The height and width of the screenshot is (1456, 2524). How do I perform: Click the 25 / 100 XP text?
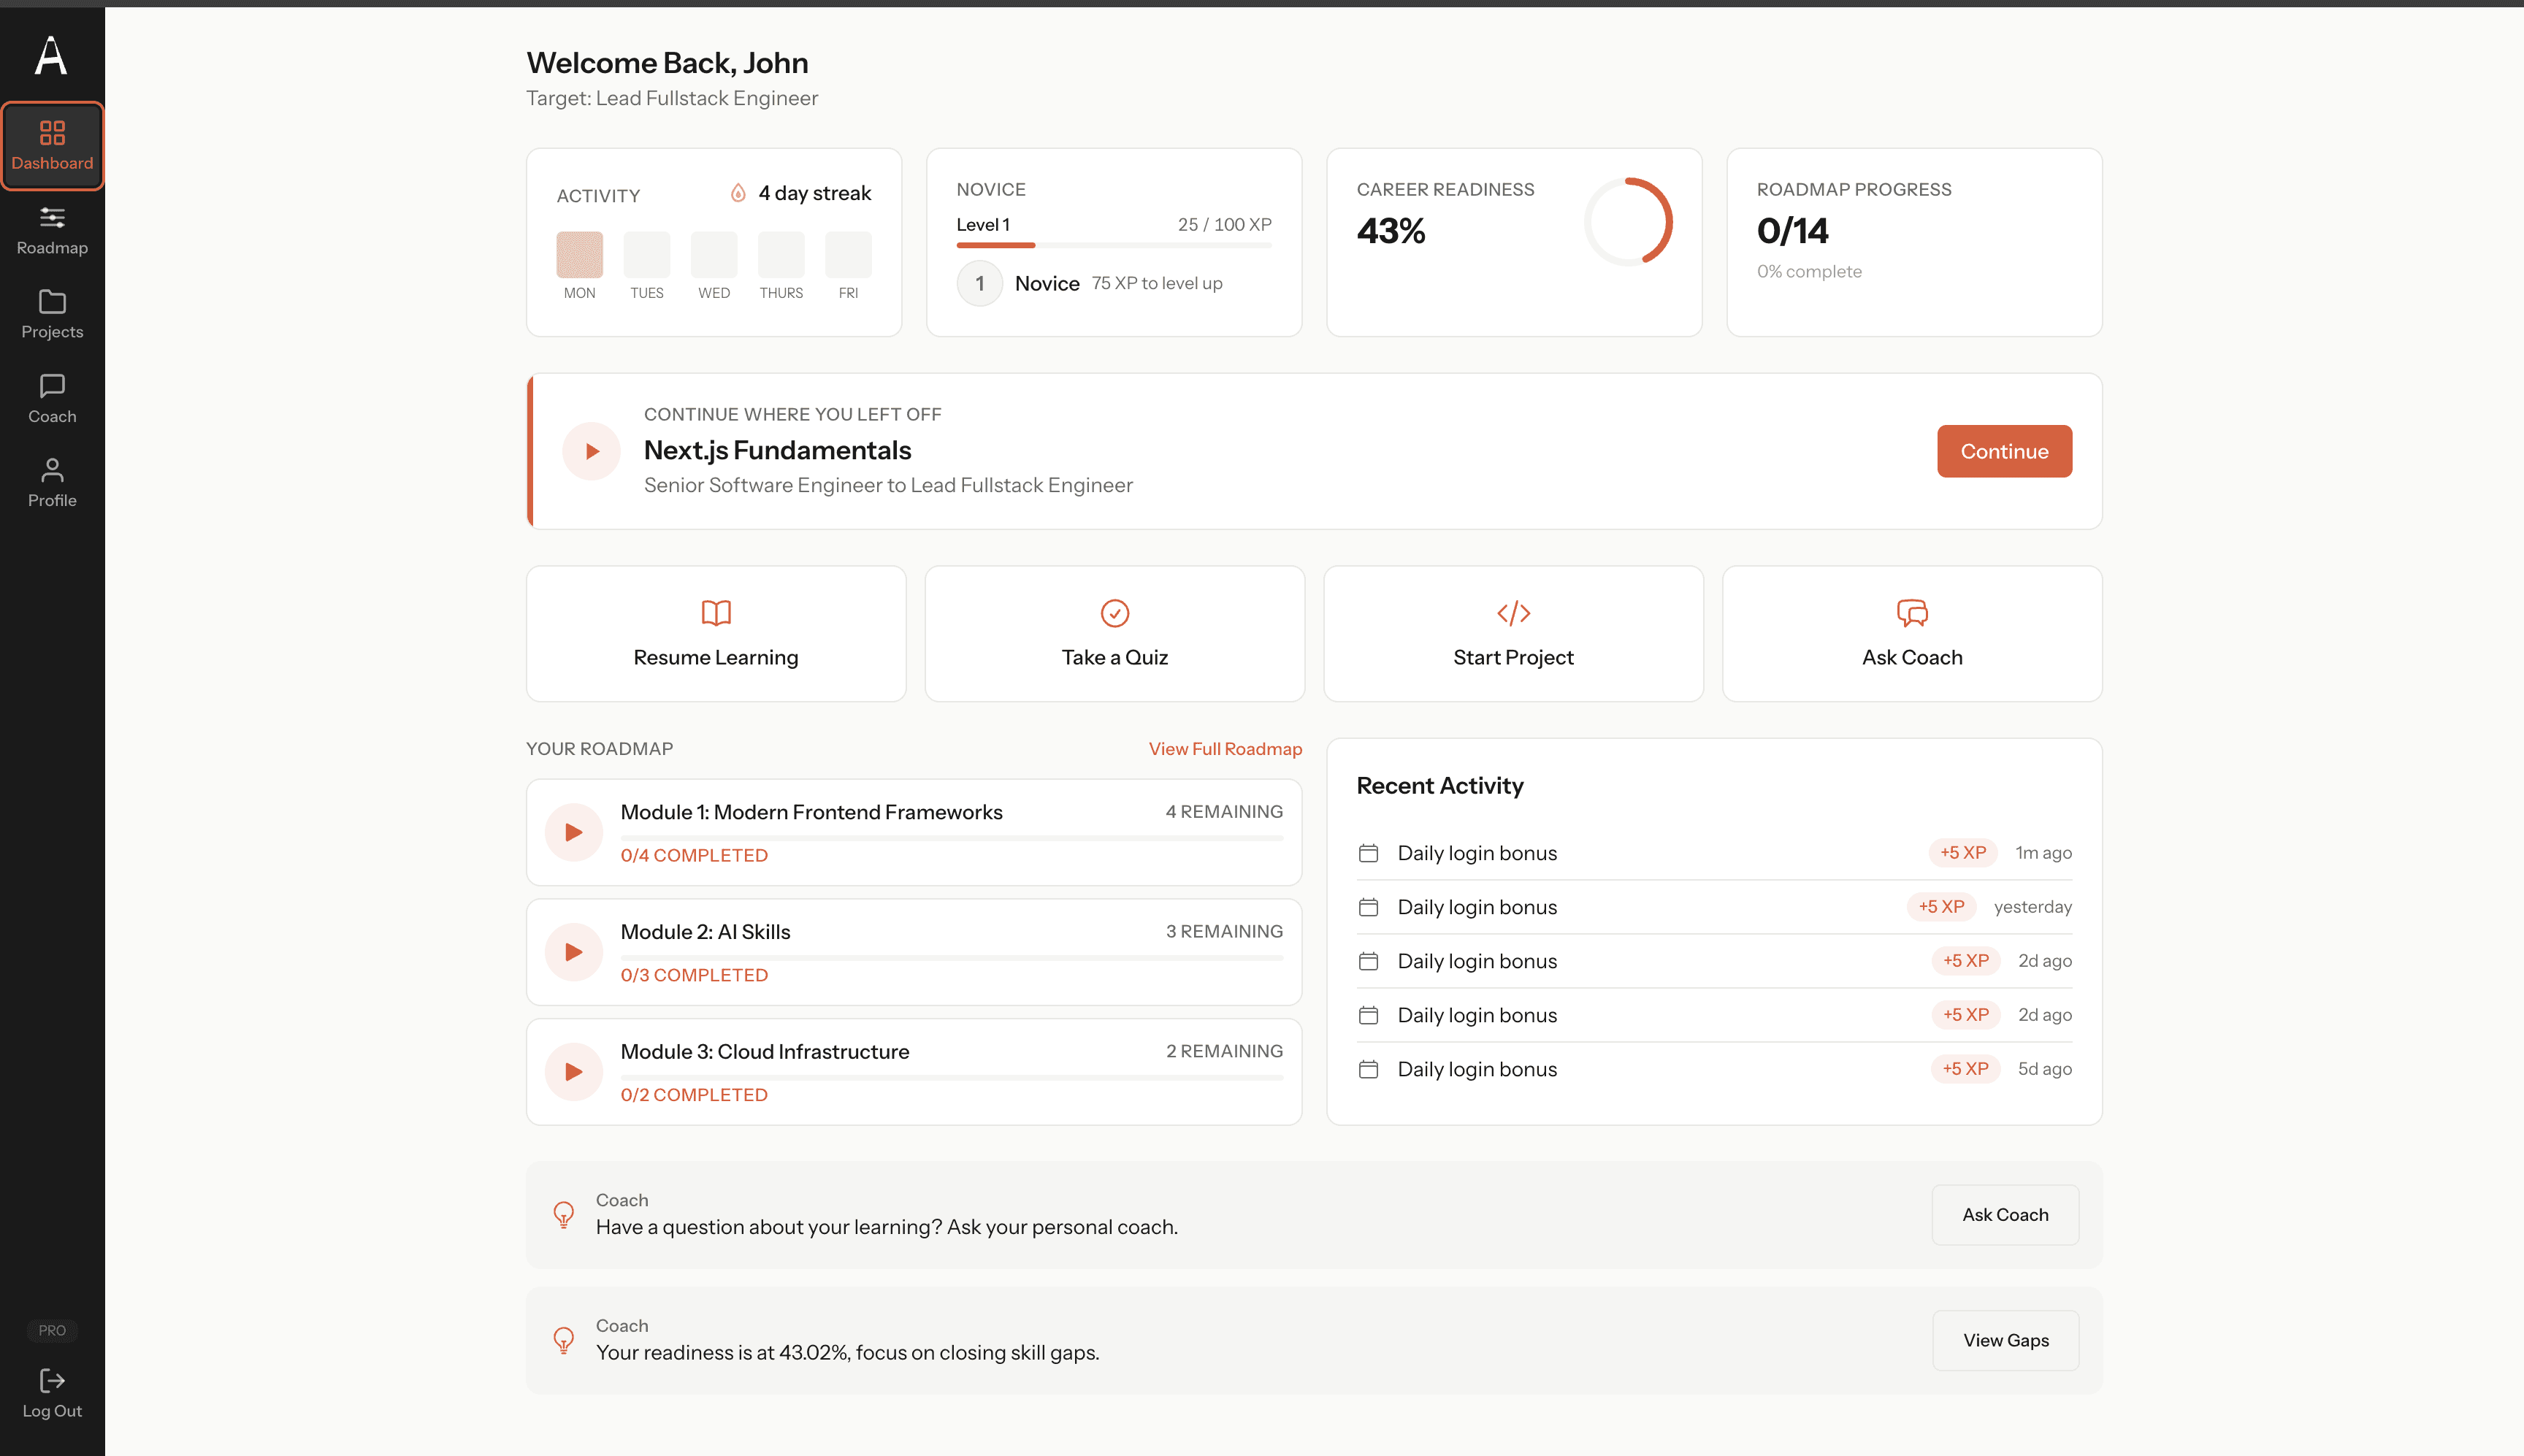pyautogui.click(x=1224, y=225)
